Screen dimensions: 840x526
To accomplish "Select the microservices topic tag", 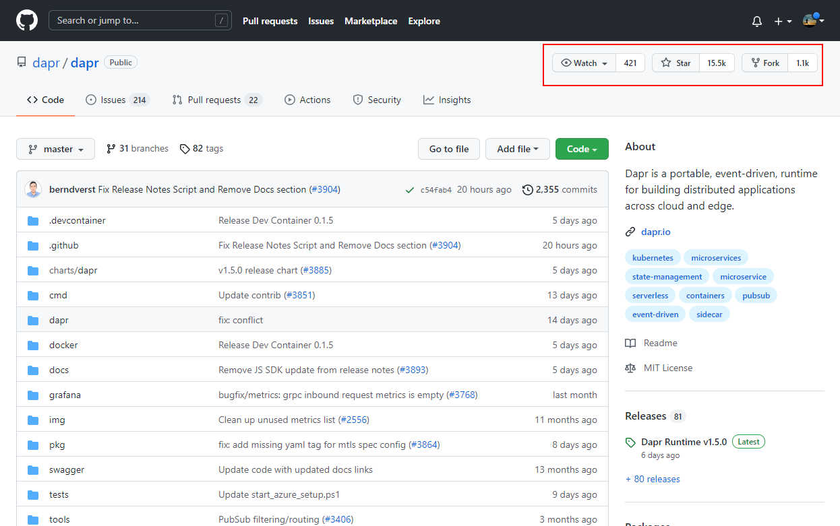I will (x=716, y=258).
